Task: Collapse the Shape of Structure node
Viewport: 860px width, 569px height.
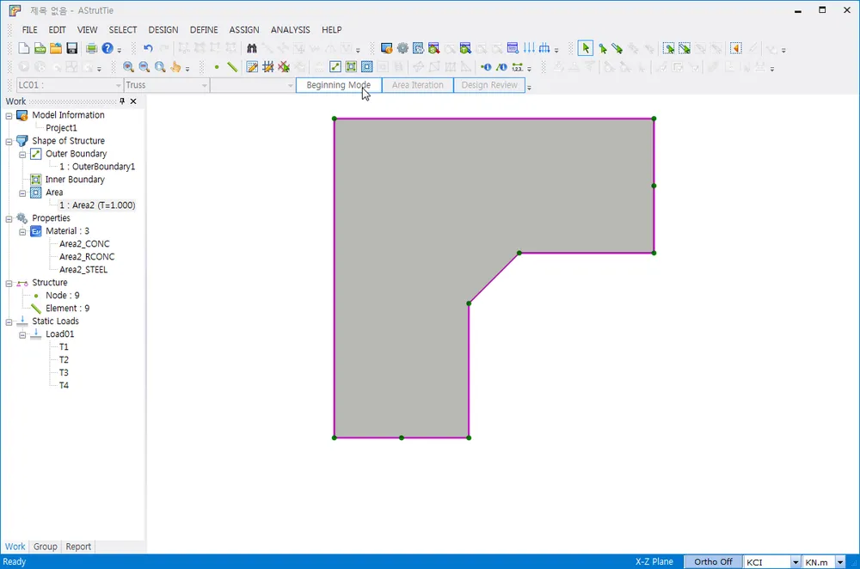Action: point(9,142)
